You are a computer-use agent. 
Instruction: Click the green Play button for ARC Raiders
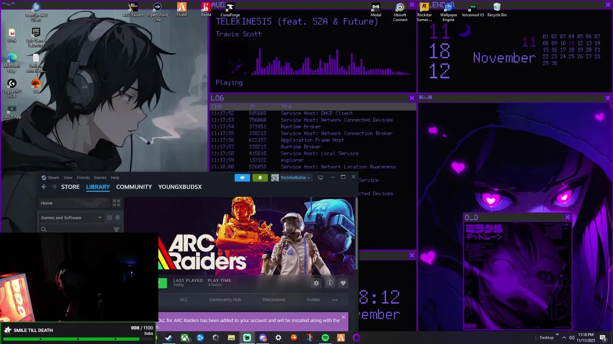163,283
